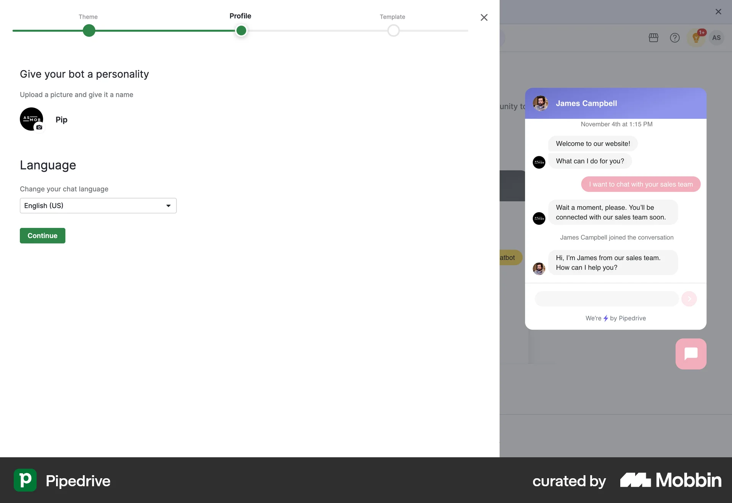Click the pink chat launcher bubble

[x=691, y=354]
